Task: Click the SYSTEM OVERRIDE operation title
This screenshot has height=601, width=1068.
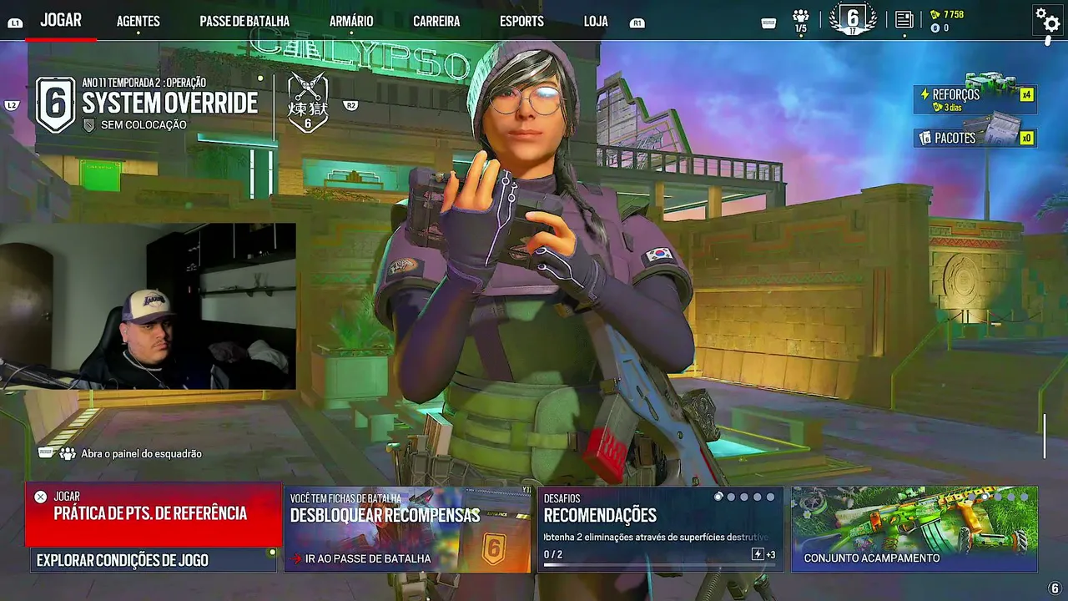Action: pos(170,104)
